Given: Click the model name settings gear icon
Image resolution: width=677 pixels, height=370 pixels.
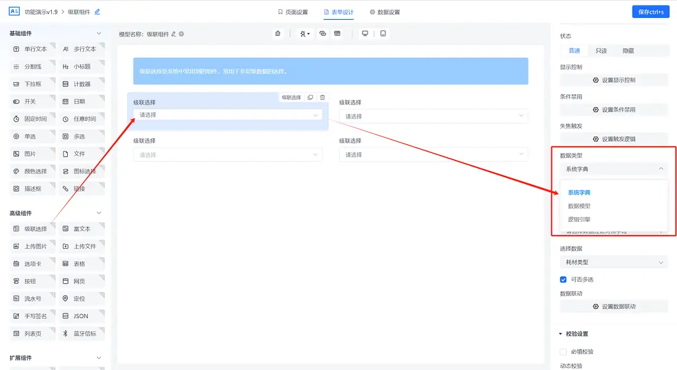Looking at the screenshot, I should (x=181, y=34).
